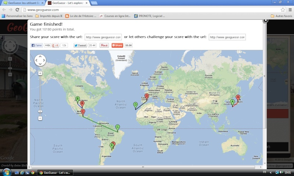
Task: Click the dialog vertical scrollbar
Action: (x=265, y=76)
